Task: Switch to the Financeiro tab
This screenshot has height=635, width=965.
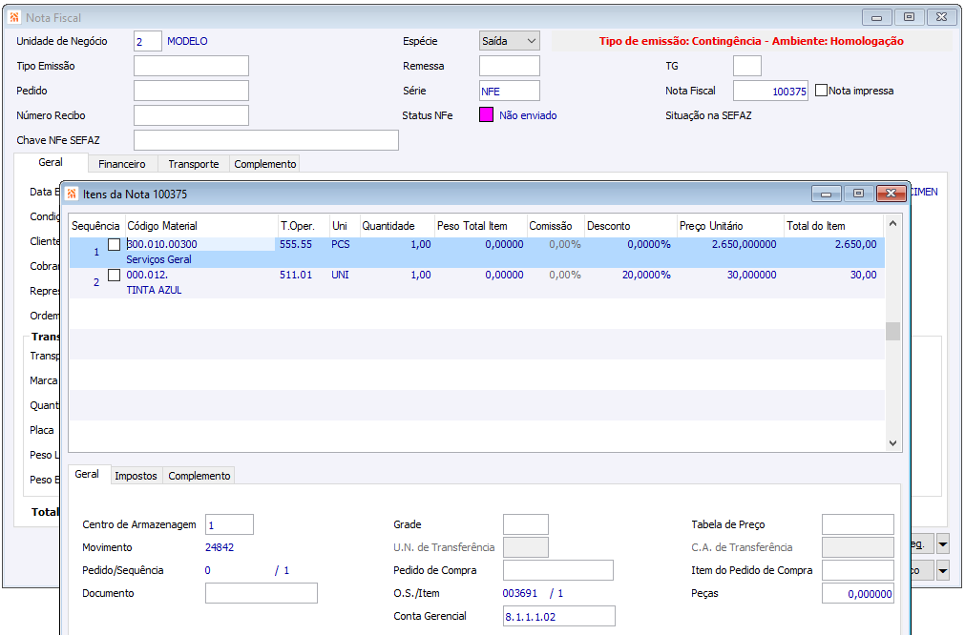Action: (x=122, y=164)
